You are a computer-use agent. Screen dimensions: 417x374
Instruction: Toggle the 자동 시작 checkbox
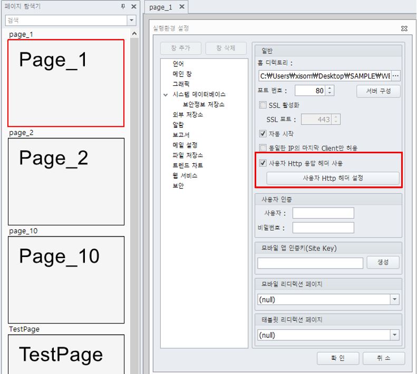[x=263, y=133]
